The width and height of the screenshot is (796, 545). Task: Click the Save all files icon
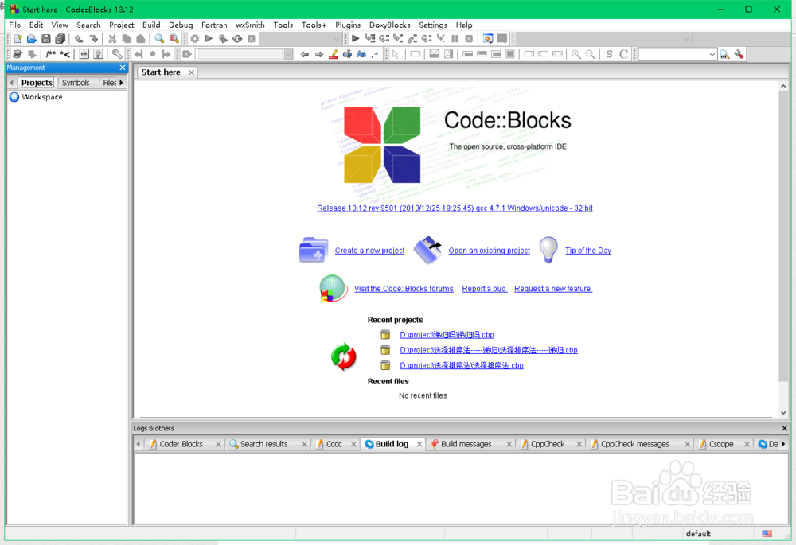click(60, 38)
